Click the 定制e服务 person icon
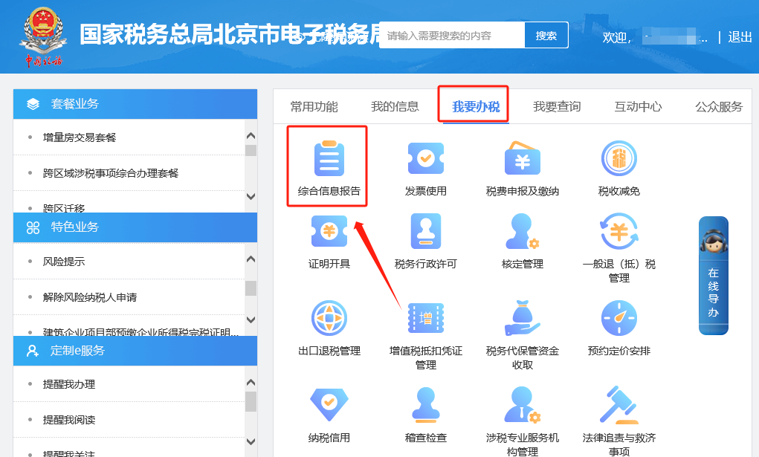 pyautogui.click(x=33, y=351)
